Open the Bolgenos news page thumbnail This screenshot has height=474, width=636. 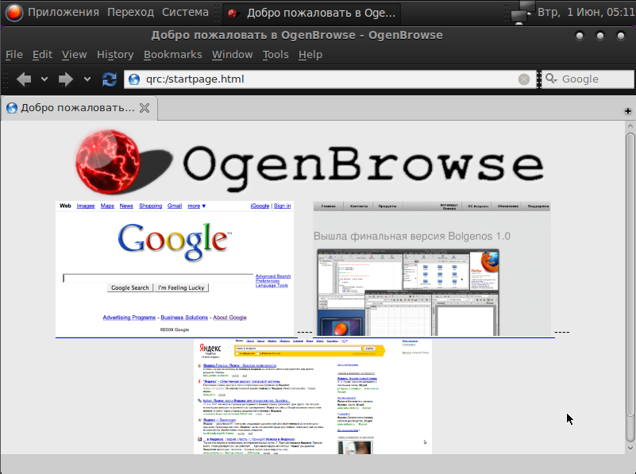pyautogui.click(x=432, y=268)
